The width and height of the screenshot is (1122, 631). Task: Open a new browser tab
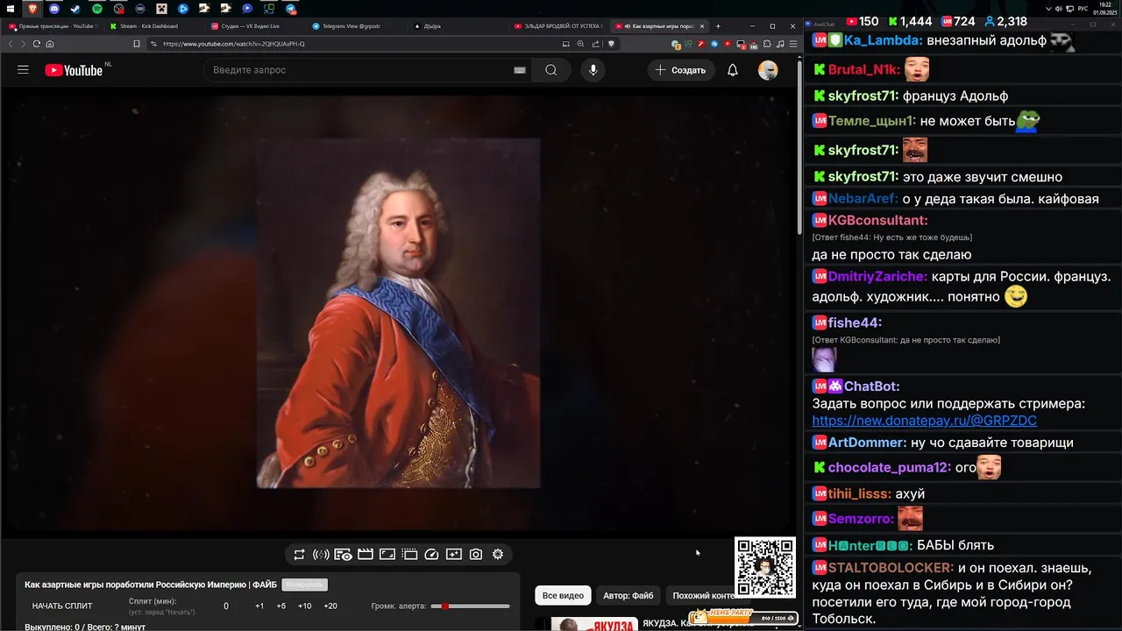718,26
